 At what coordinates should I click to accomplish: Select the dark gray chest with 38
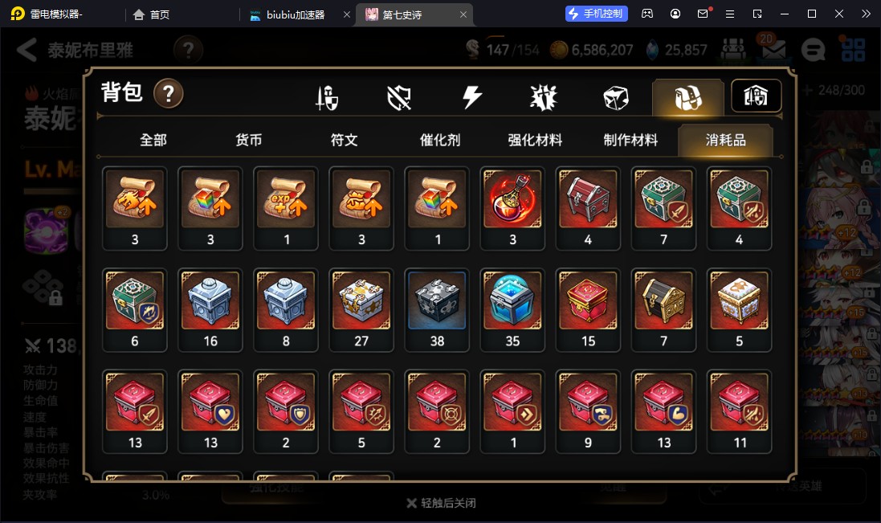click(437, 310)
